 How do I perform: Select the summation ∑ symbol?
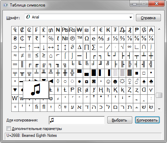(94, 48)
